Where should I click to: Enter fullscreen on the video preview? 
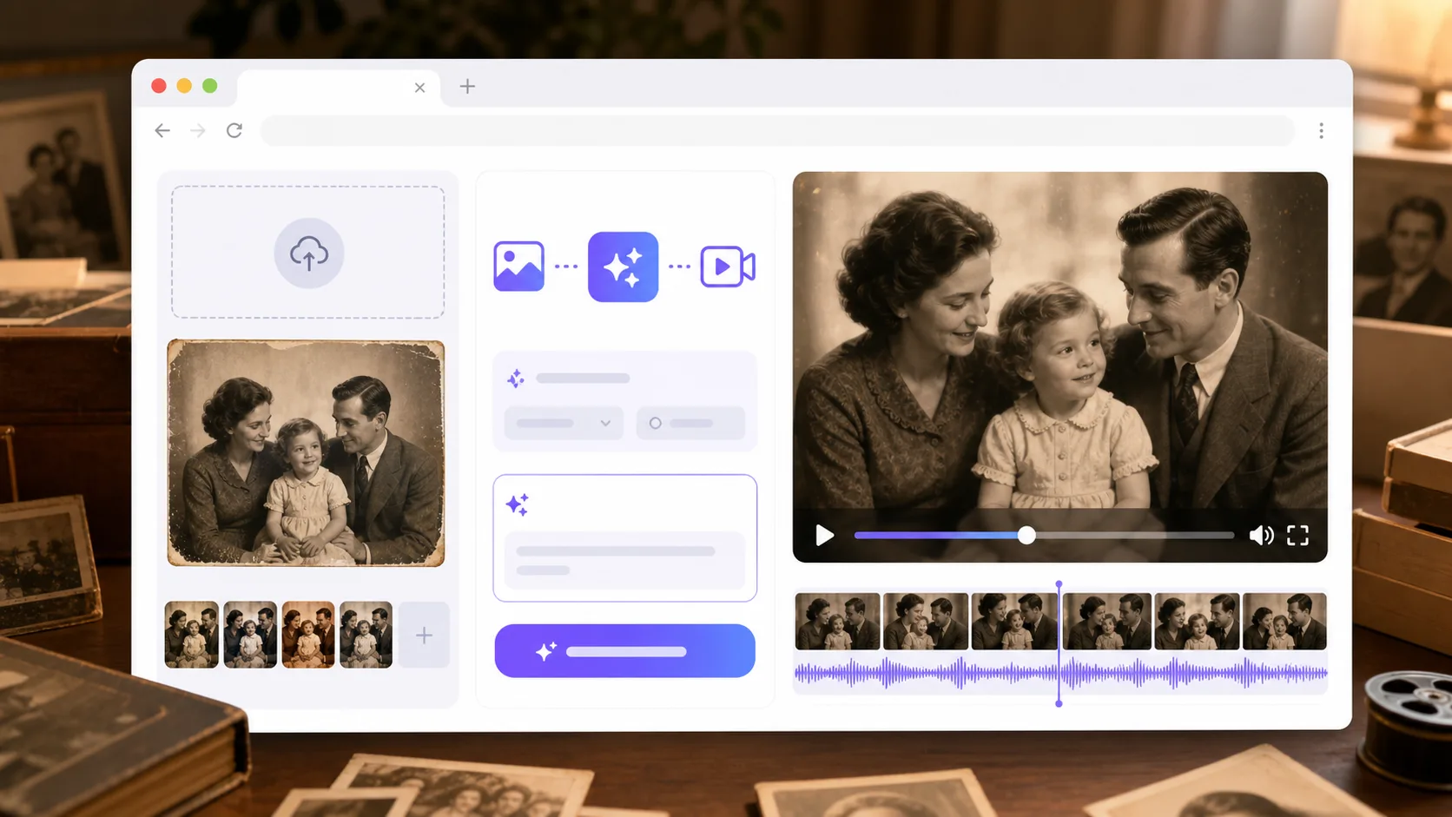pyautogui.click(x=1297, y=535)
